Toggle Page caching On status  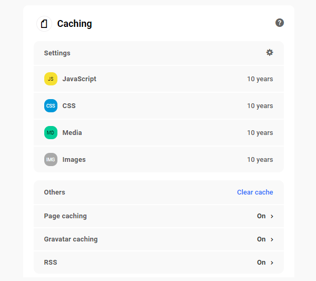coord(261,216)
